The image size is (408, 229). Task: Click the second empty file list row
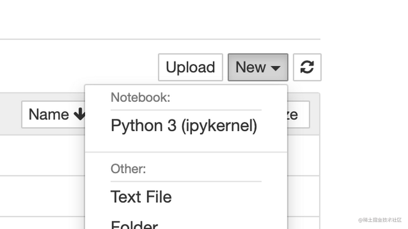pos(42,196)
